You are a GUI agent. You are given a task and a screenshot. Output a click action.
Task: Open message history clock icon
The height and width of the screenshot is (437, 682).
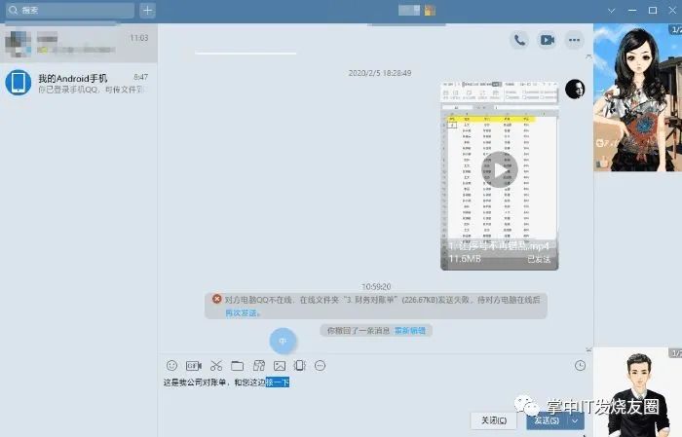(x=581, y=366)
